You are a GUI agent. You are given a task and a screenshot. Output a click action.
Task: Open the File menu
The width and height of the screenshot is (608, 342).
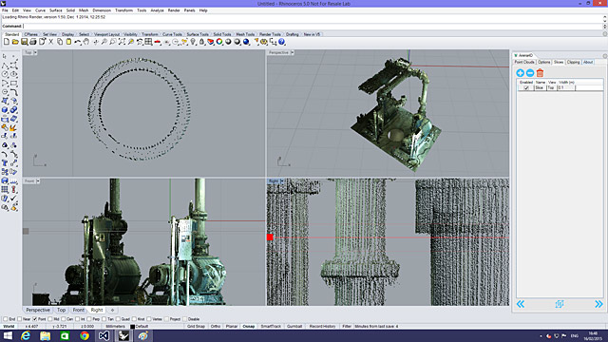(x=5, y=10)
